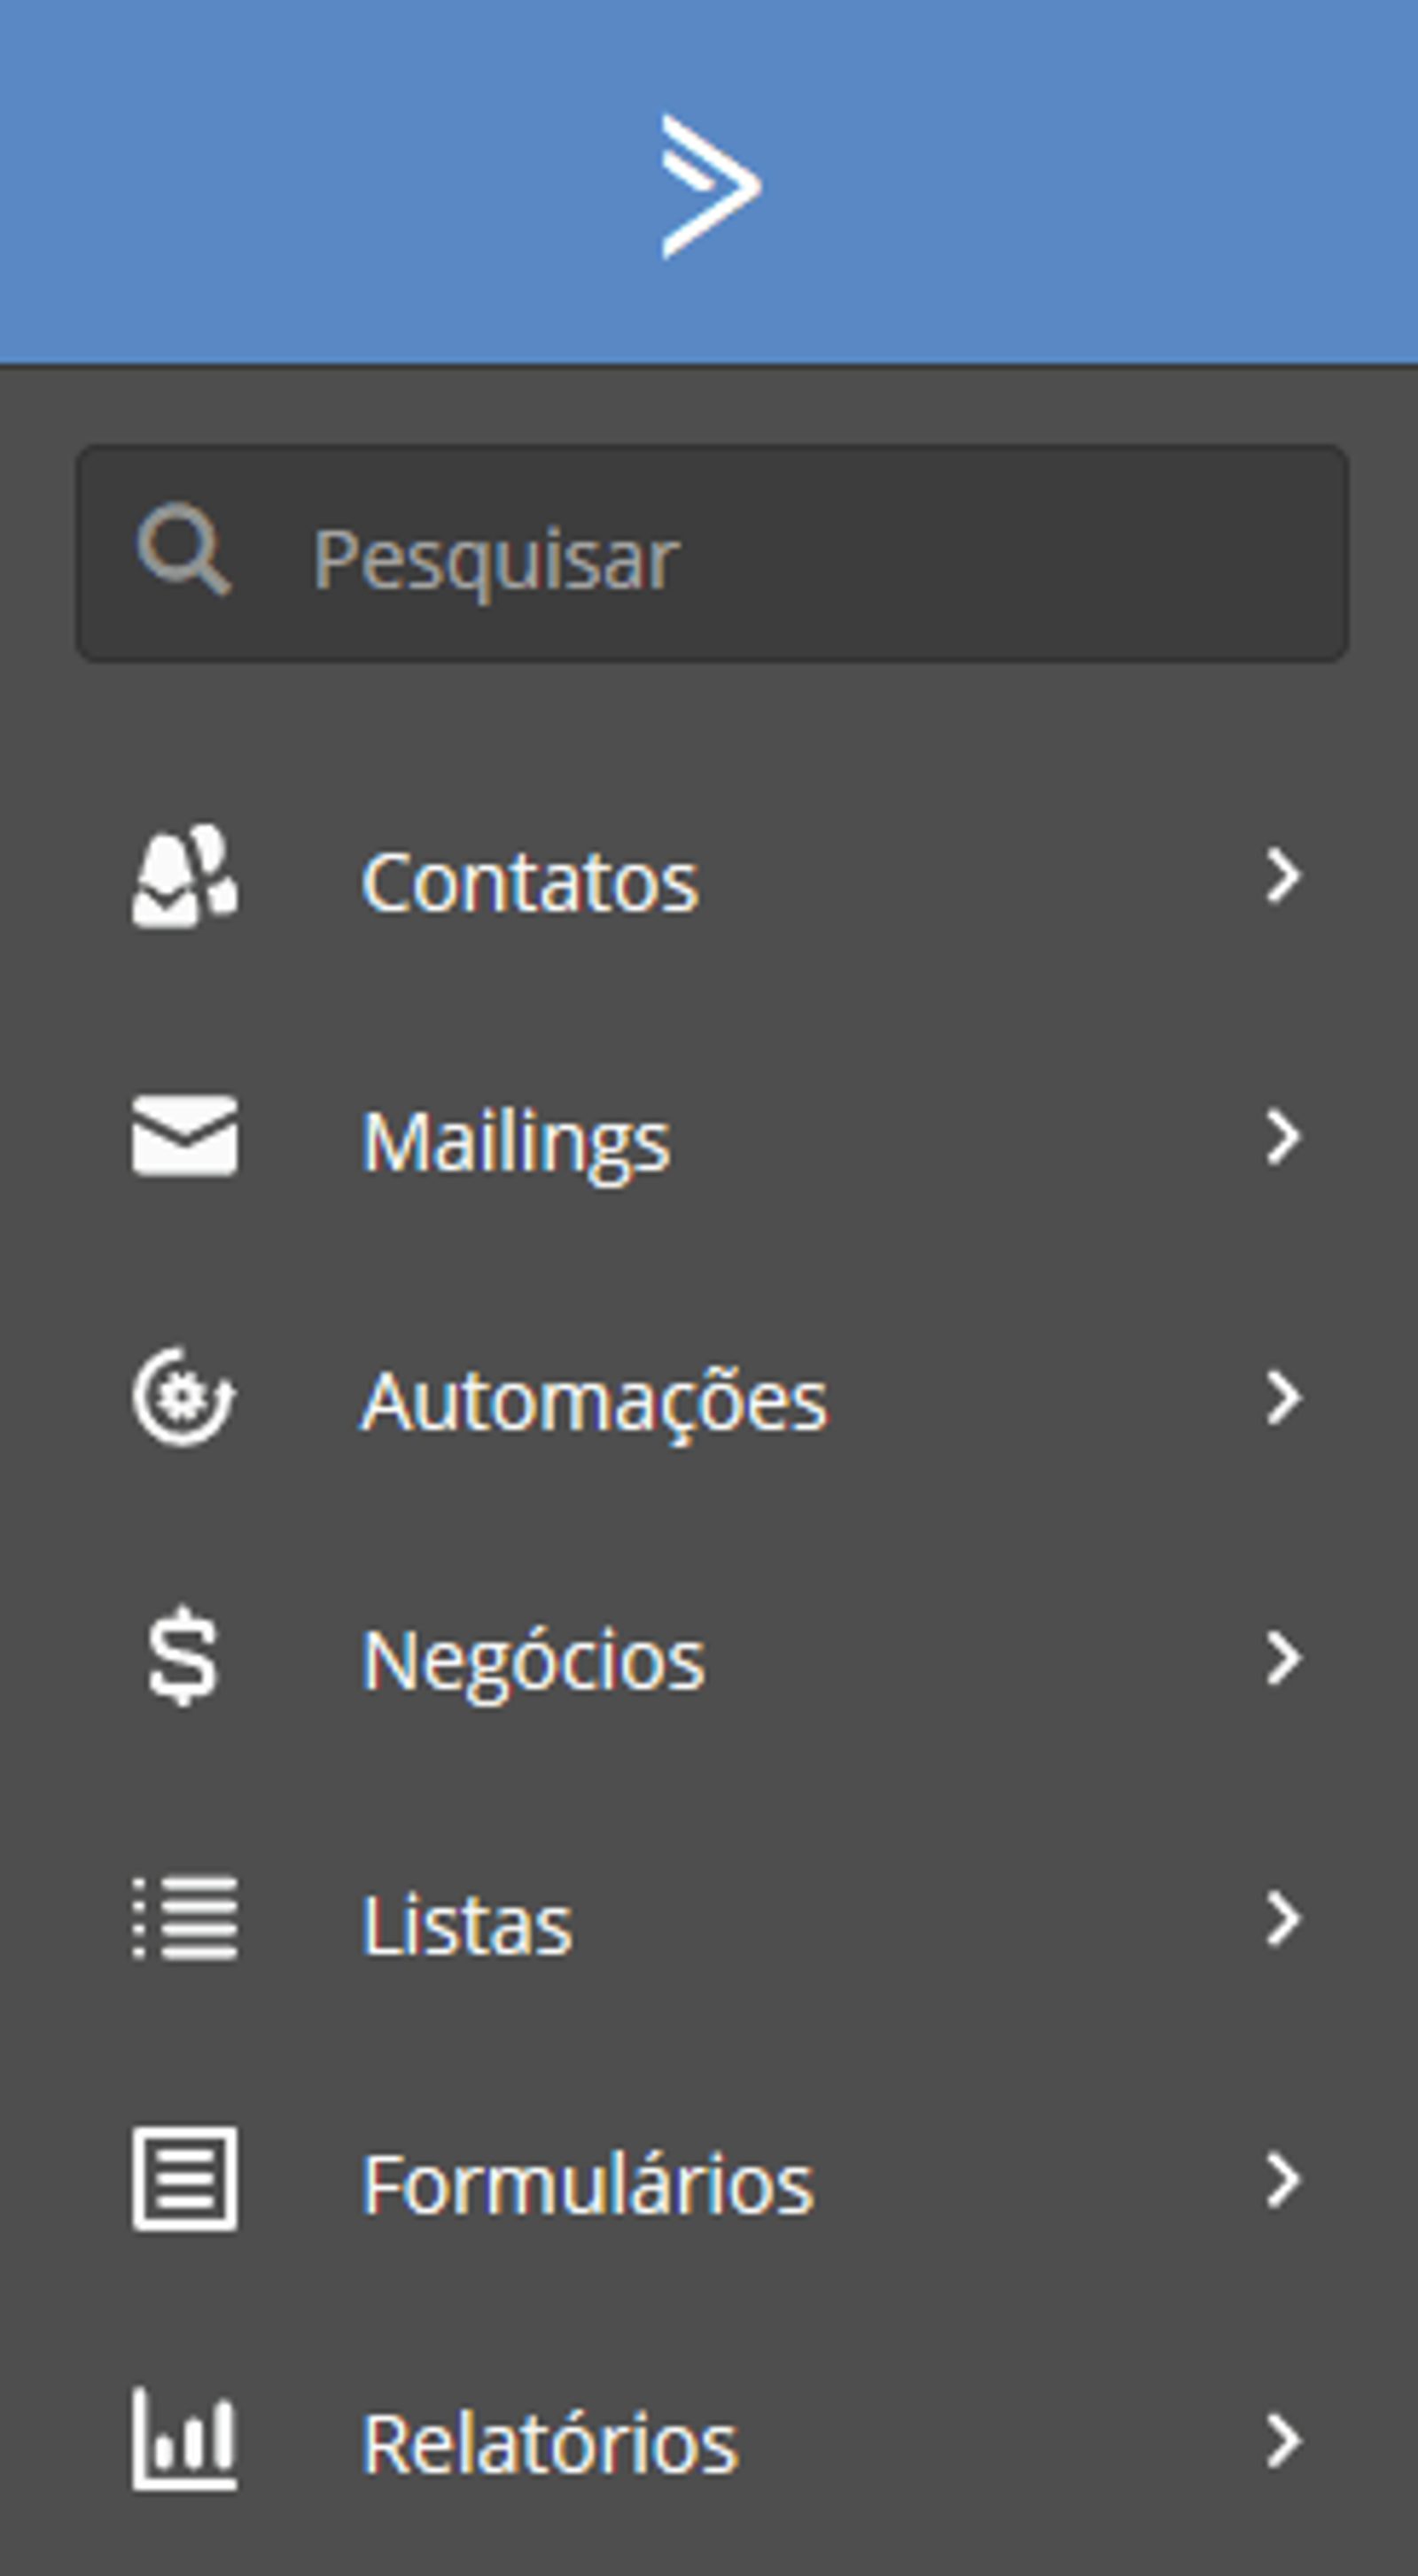1418x2576 pixels.
Task: Click the Listas bullet list icon
Action: [185, 1918]
